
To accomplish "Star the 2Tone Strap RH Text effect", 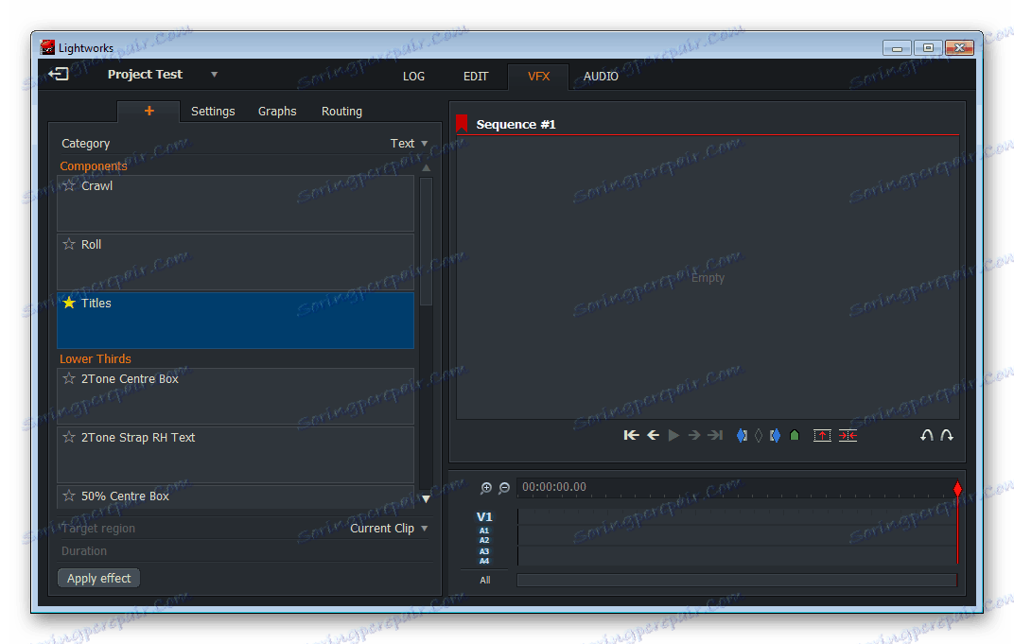I will click(x=69, y=437).
